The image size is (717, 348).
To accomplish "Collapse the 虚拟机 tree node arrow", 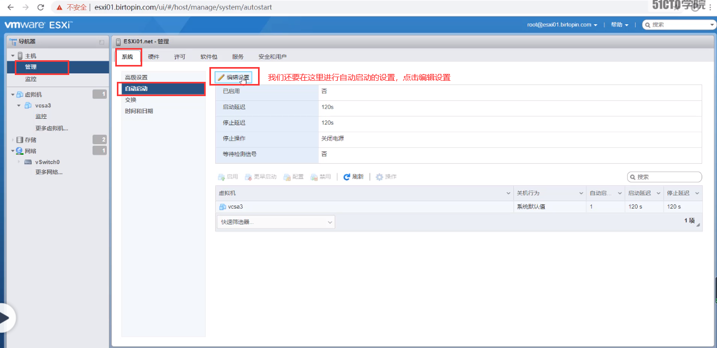I will tap(13, 95).
